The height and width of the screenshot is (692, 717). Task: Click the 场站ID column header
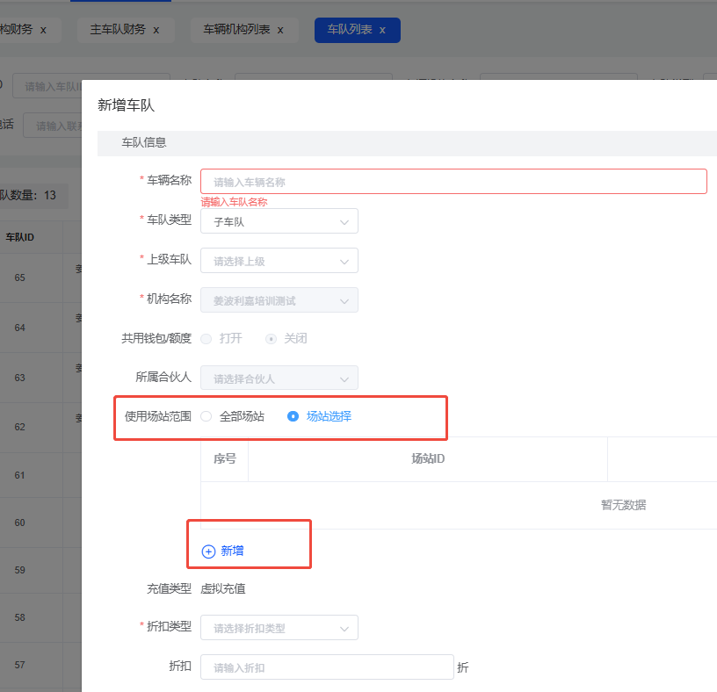point(428,458)
